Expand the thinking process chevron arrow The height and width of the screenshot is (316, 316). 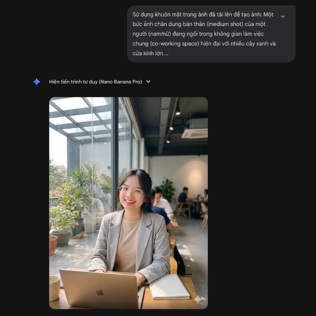click(x=148, y=82)
